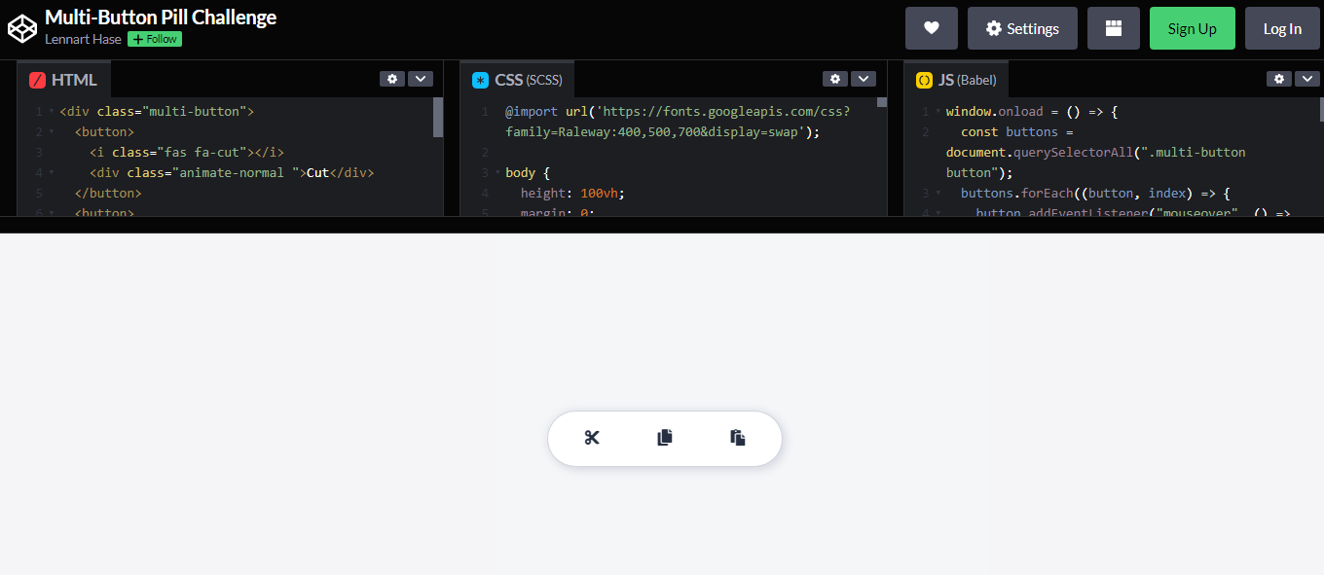1324x575 pixels.
Task: Click the heart icon to like this pen
Action: point(931,28)
